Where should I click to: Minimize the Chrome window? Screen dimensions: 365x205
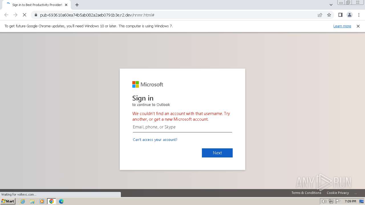pyautogui.click(x=341, y=3)
